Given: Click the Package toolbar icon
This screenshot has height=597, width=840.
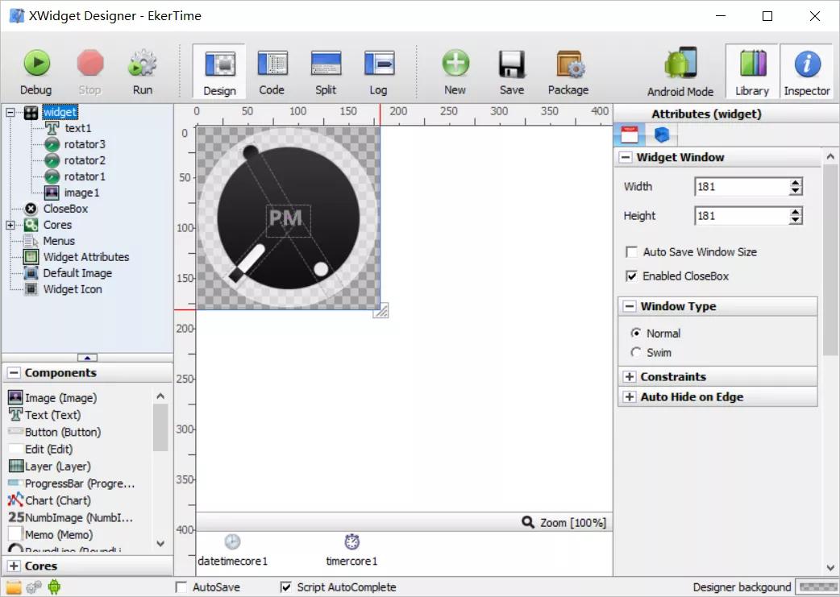Looking at the screenshot, I should coord(568,64).
